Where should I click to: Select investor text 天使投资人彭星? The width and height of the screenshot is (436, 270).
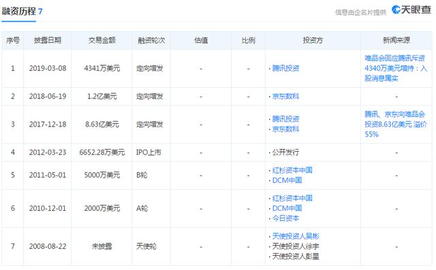tap(296, 256)
